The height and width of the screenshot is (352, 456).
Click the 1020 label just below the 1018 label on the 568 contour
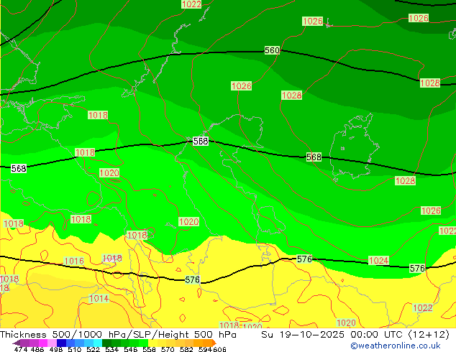109,173
